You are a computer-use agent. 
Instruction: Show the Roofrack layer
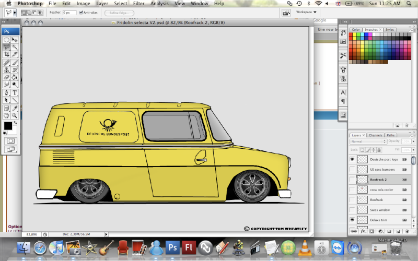click(352, 200)
